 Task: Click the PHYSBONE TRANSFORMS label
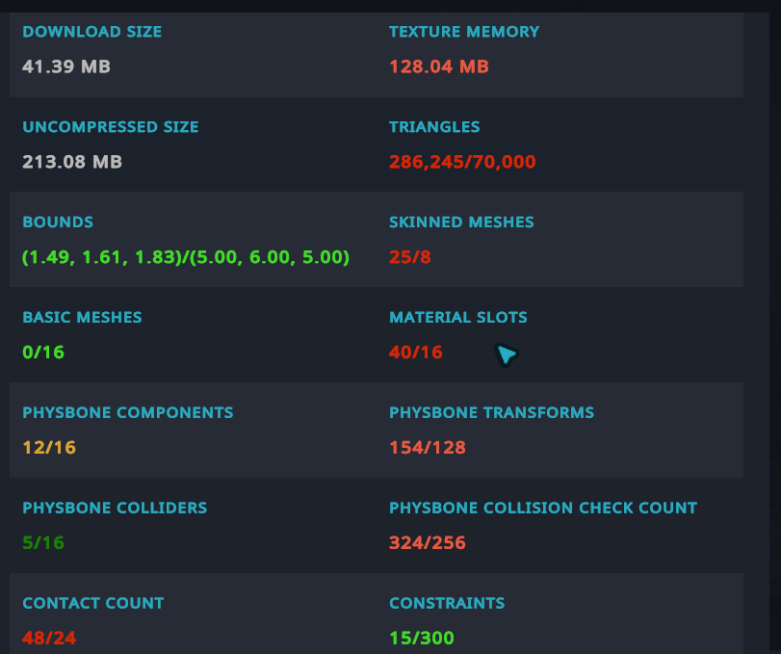click(x=491, y=412)
